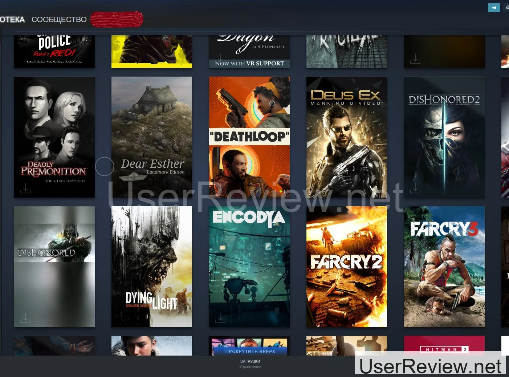Open the library menu ending in ОТЕКА
Viewport: 509px width, 377px height.
(x=12, y=20)
